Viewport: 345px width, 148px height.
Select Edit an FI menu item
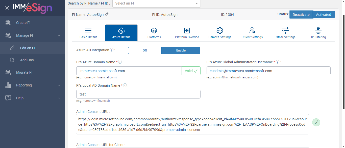click(32, 48)
